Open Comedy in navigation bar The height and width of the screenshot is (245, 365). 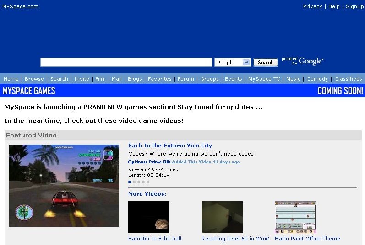pyautogui.click(x=317, y=79)
